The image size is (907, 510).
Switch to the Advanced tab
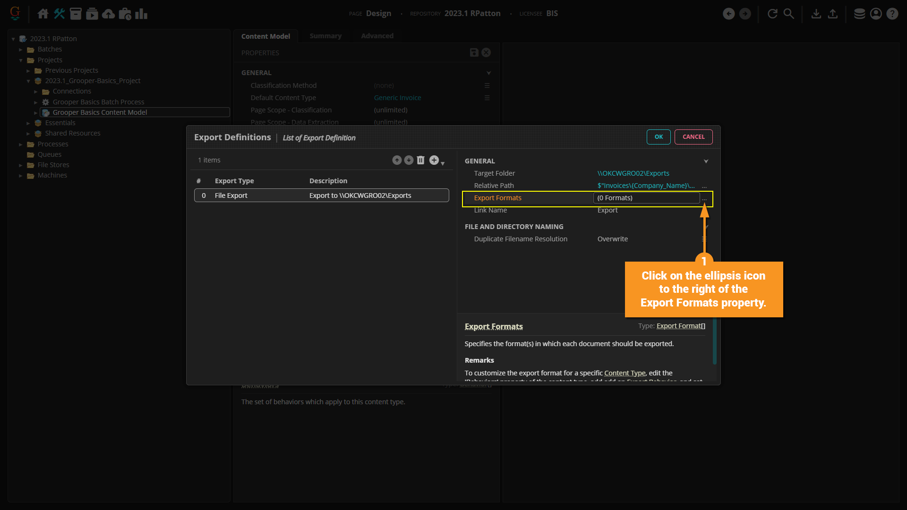(377, 36)
